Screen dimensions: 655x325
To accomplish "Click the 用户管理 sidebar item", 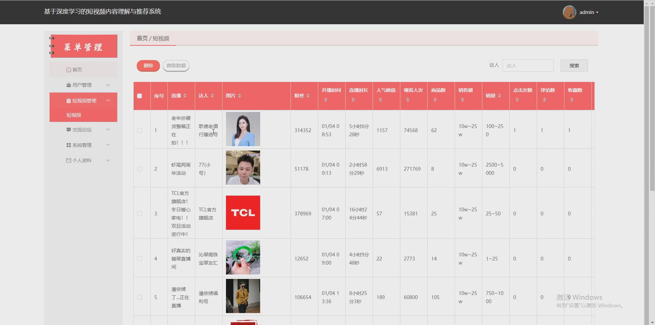I will coord(83,85).
